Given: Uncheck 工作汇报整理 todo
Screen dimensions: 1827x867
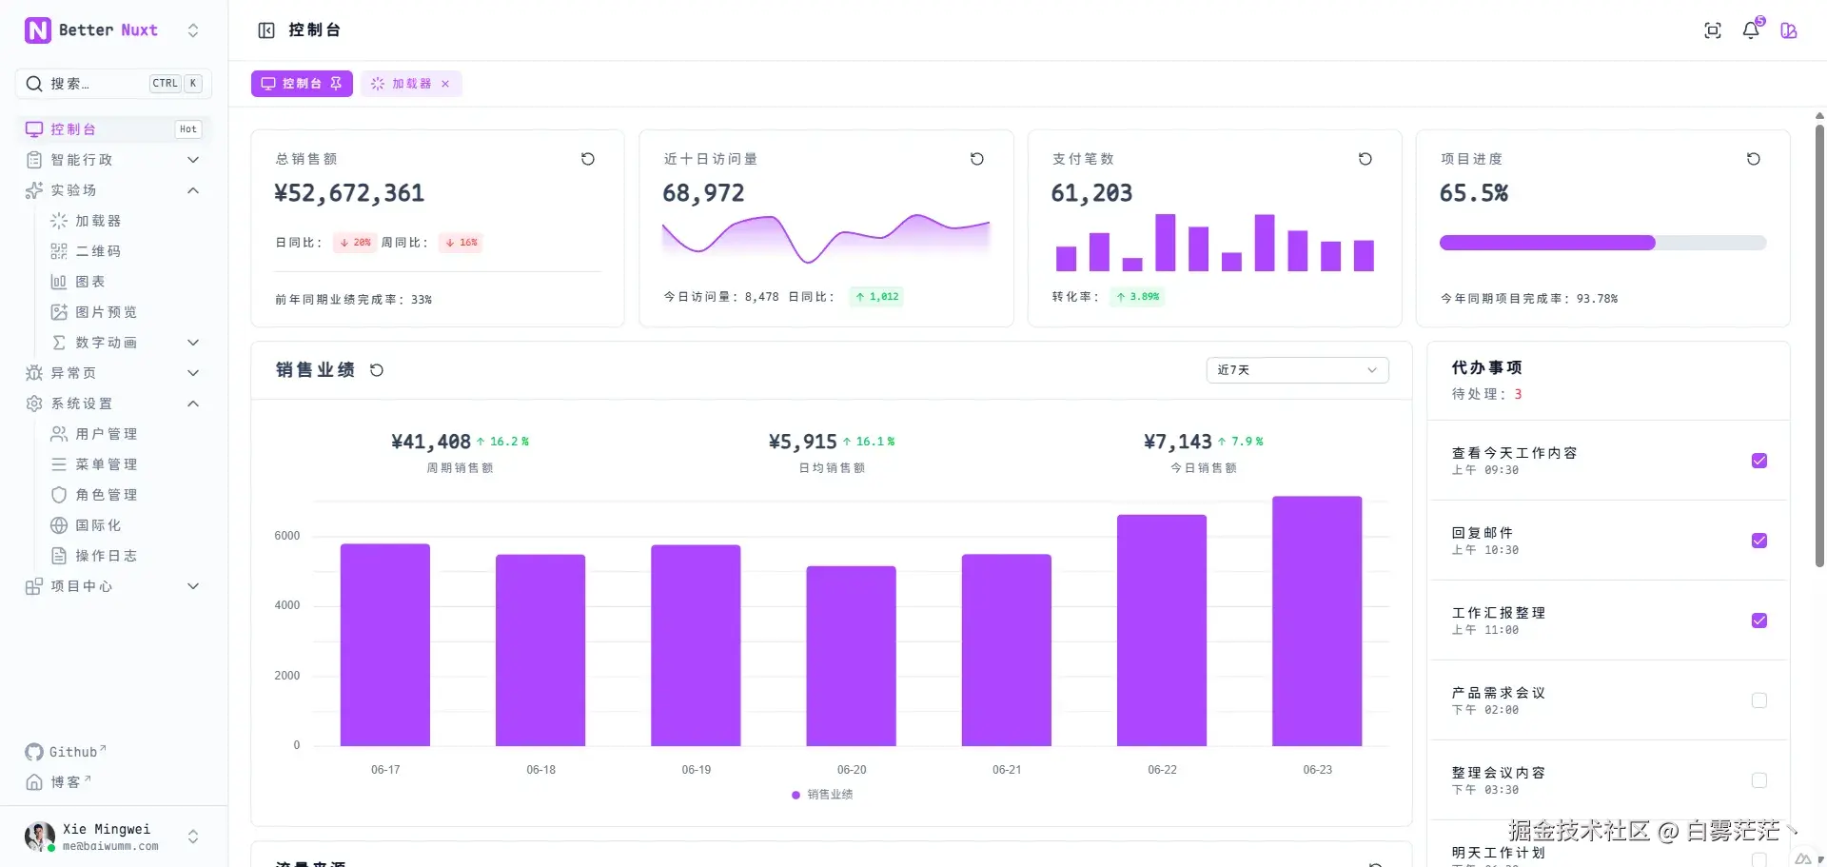Looking at the screenshot, I should coord(1759,621).
